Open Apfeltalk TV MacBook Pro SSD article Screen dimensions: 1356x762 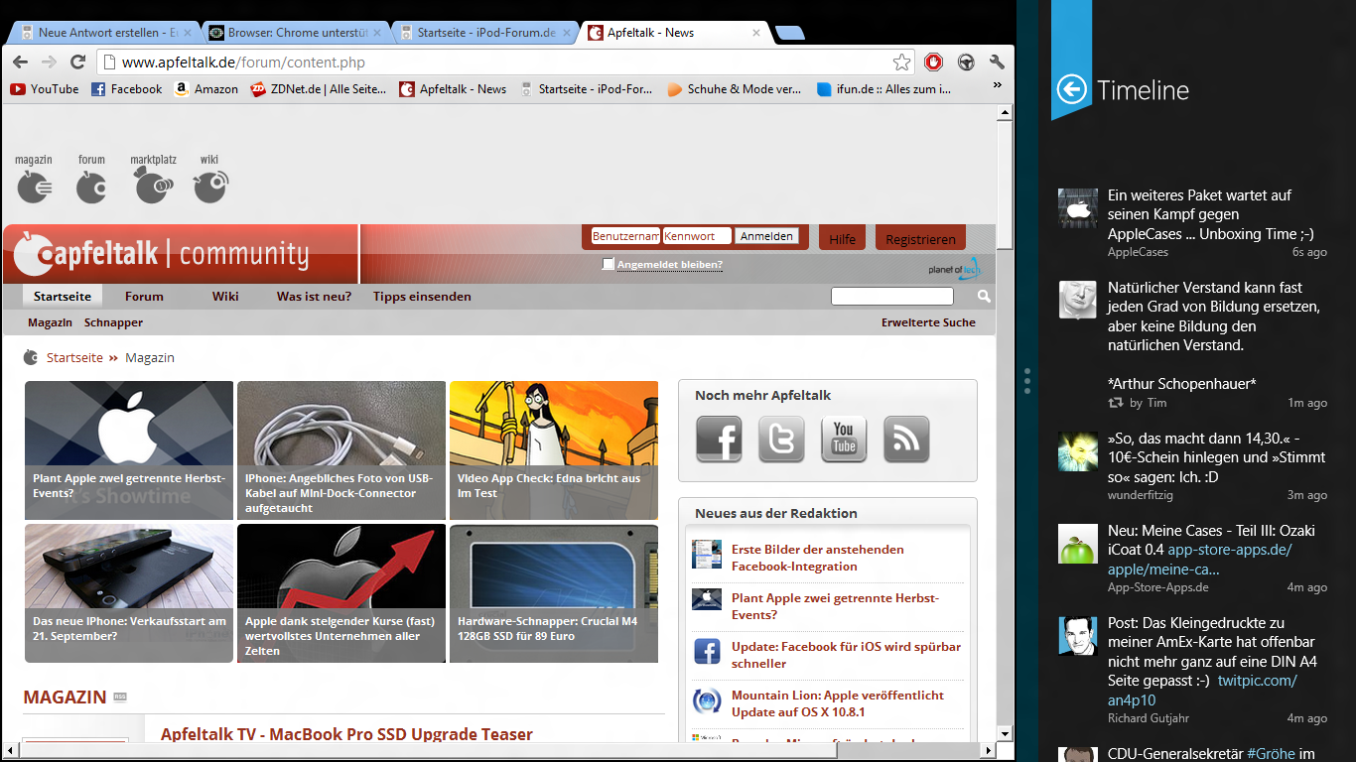(x=346, y=734)
